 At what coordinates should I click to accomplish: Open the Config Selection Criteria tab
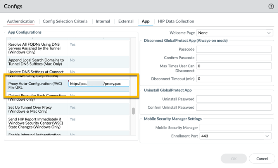click(65, 21)
